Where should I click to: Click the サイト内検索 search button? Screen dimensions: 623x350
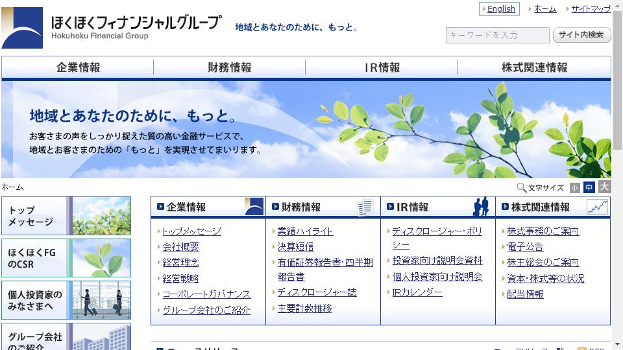pos(581,35)
